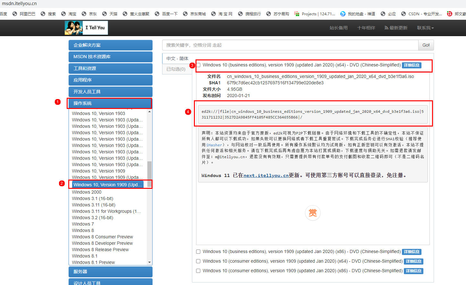Open the 站长备用 nav item
Image resolution: width=466 pixels, height=285 pixels.
click(x=338, y=28)
